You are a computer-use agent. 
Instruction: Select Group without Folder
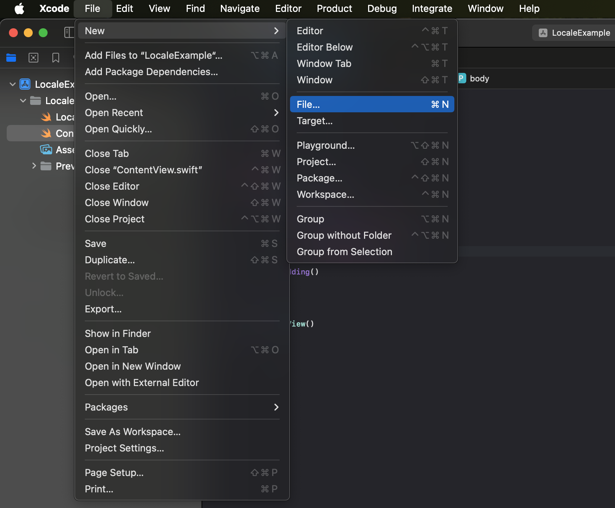click(372, 235)
